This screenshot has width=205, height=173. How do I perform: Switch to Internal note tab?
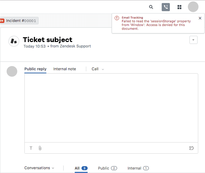pos(65,69)
